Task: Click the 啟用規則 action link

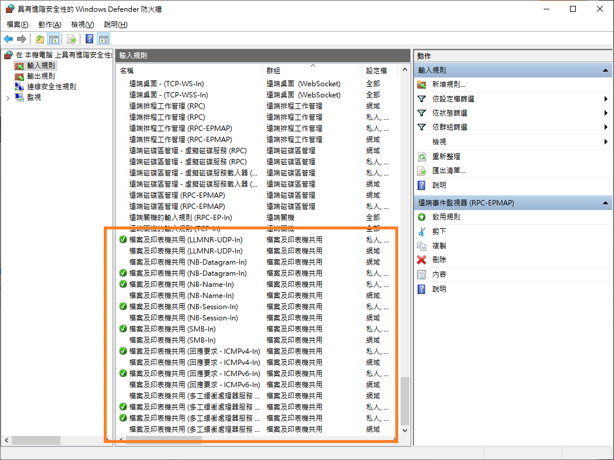Action: tap(446, 217)
